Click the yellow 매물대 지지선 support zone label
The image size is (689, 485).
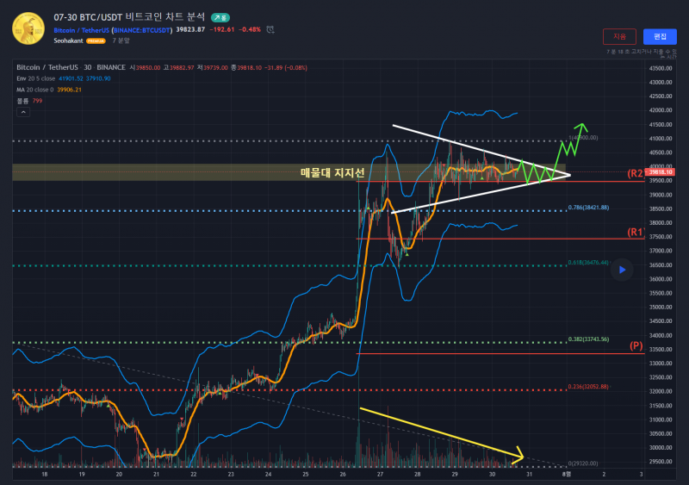point(332,173)
